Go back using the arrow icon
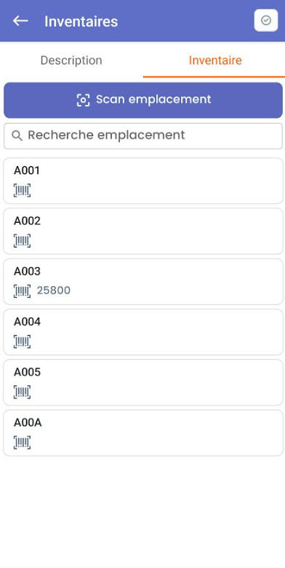The width and height of the screenshot is (285, 568). (20, 21)
